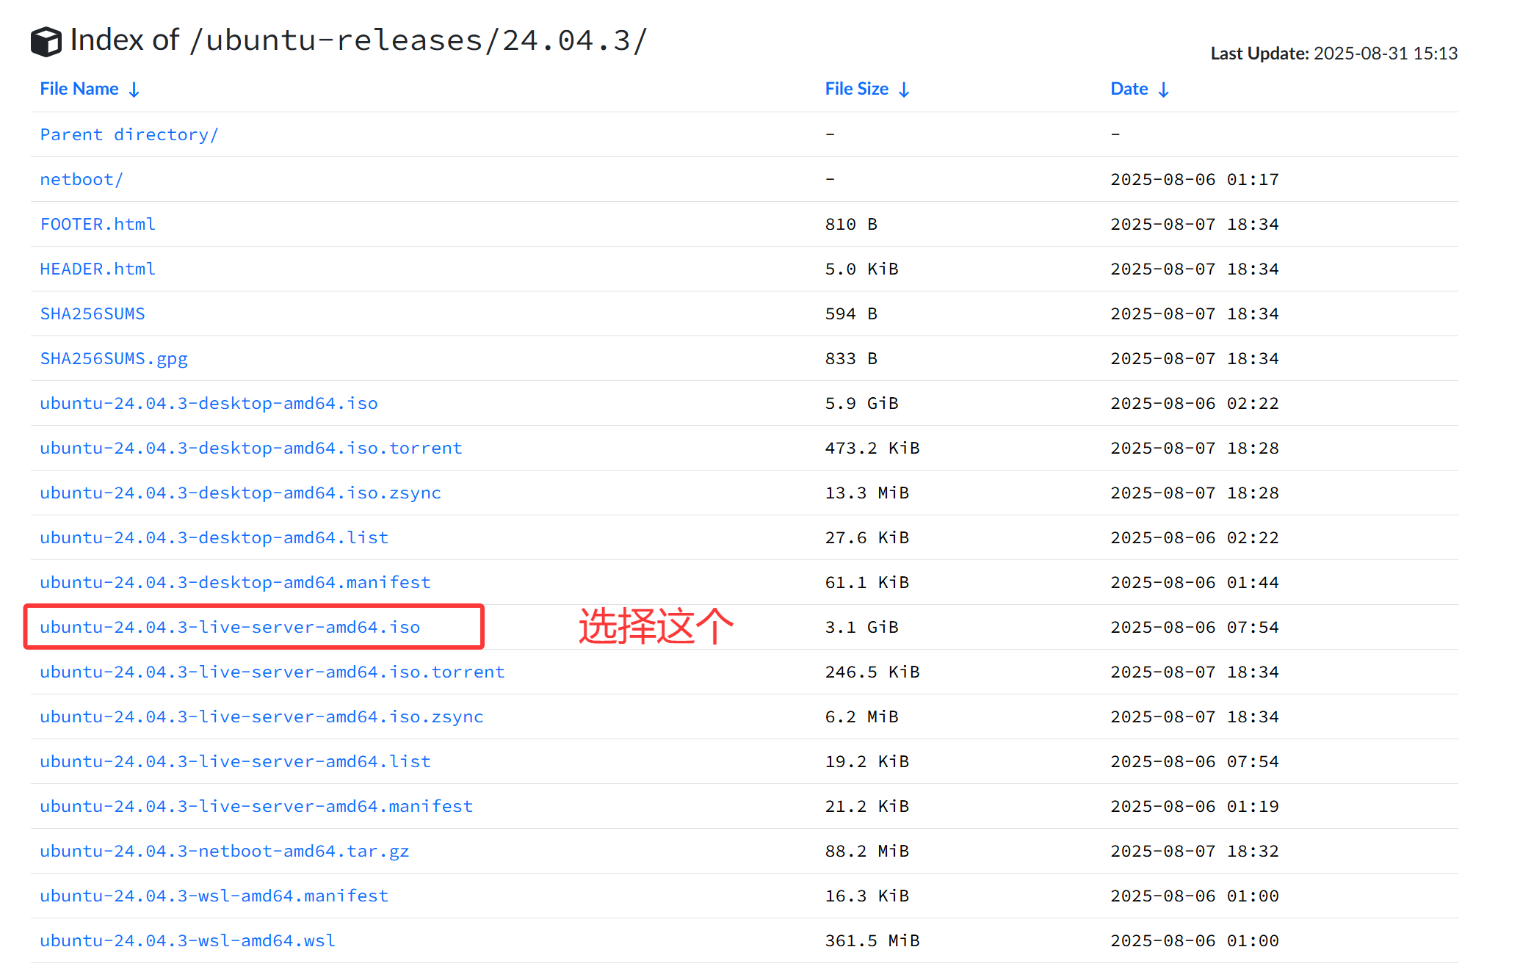Screen dimensions: 1520x969
Task: Click the 473.2 KiB size value
Action: coord(872,448)
